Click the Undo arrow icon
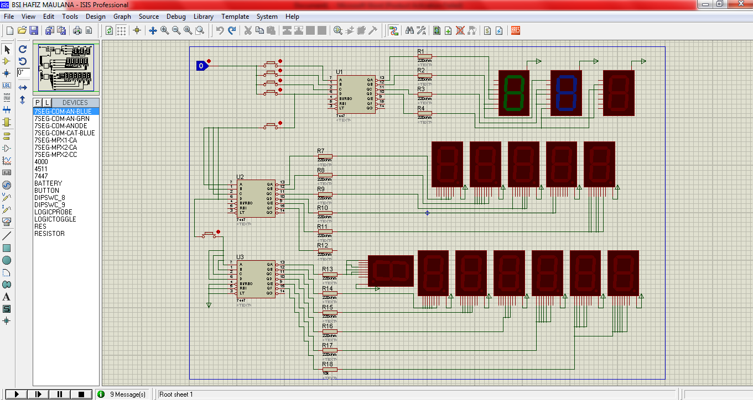The width and height of the screenshot is (753, 400). (x=220, y=30)
